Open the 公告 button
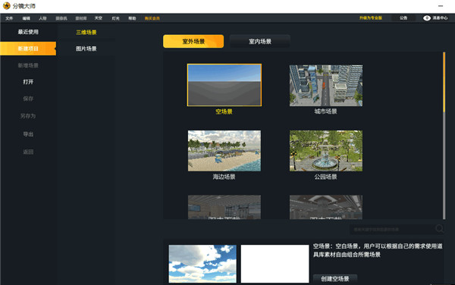The width and height of the screenshot is (455, 285). point(403,18)
